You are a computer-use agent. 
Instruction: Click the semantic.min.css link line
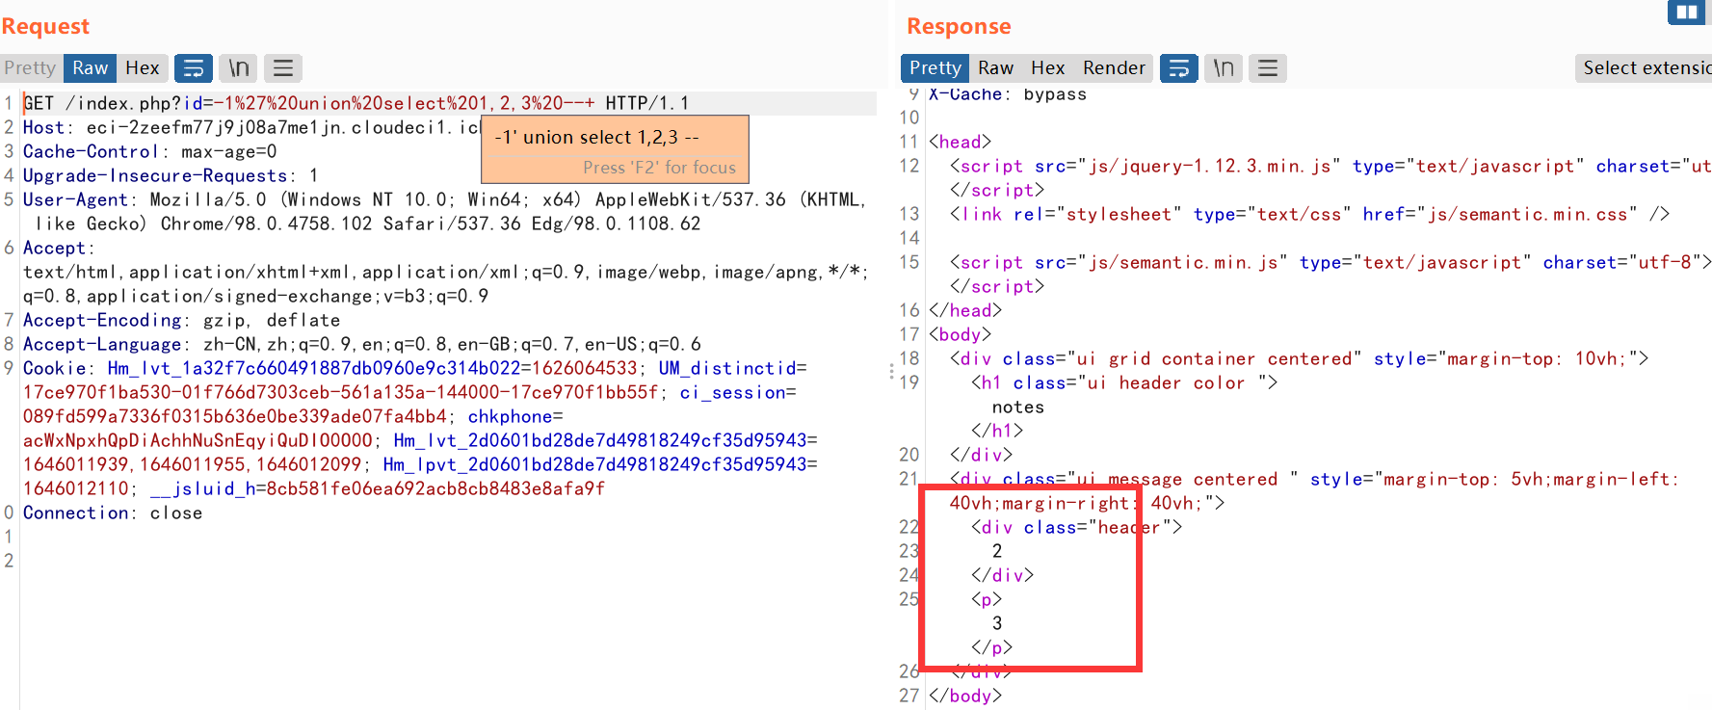(1310, 214)
